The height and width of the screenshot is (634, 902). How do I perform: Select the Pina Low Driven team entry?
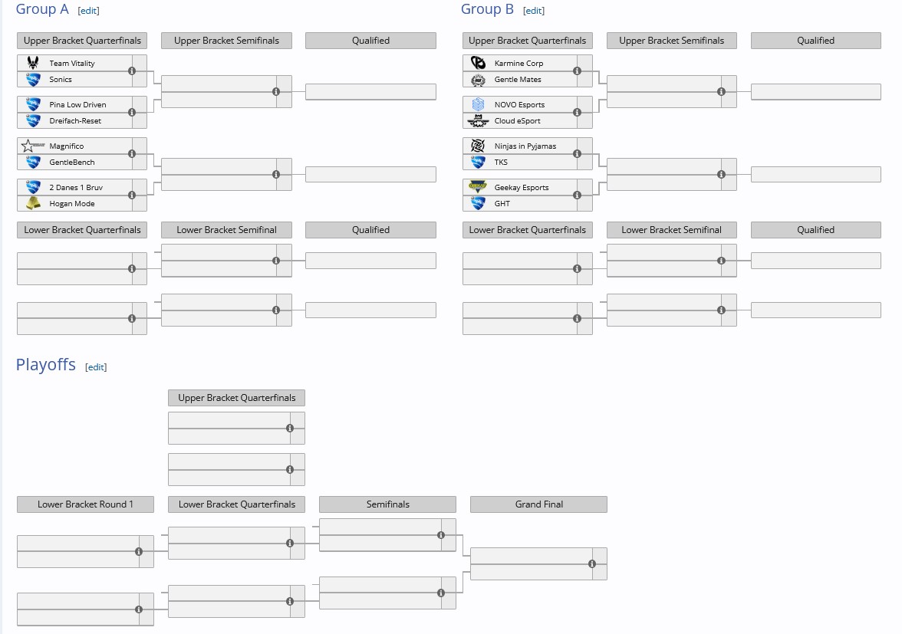click(x=77, y=104)
